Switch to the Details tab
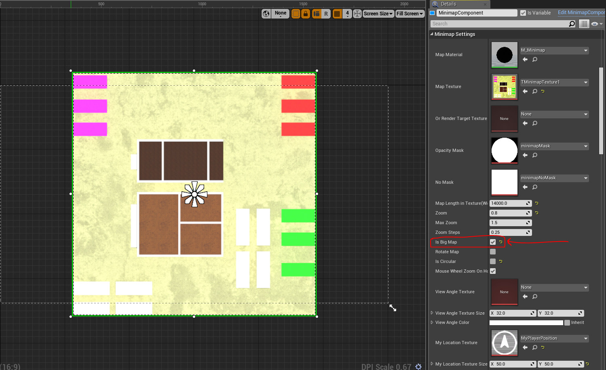This screenshot has height=370, width=606. click(449, 4)
